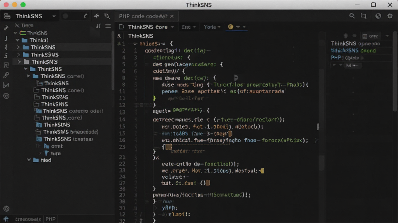Click the code line number 14
398x223 pixels.
[122, 119]
